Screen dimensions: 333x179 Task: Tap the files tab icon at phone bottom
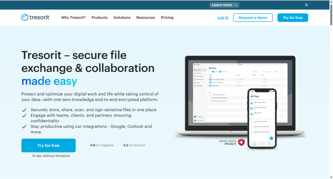254,144
